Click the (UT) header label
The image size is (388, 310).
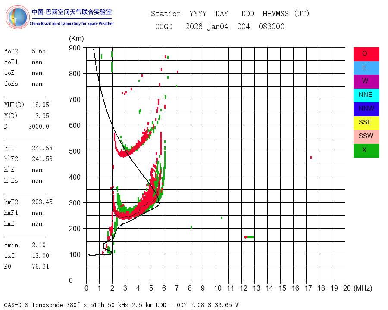point(302,14)
